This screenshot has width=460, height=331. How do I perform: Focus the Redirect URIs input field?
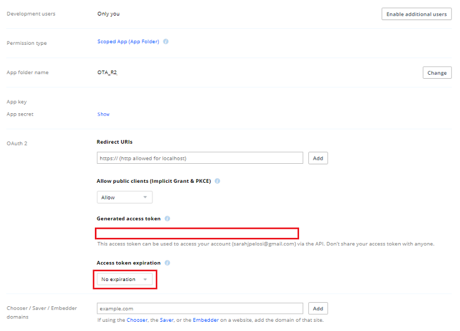200,158
